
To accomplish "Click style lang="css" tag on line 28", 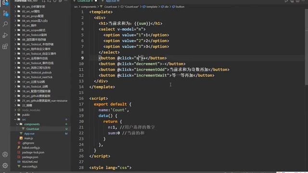I will pos(110,168).
